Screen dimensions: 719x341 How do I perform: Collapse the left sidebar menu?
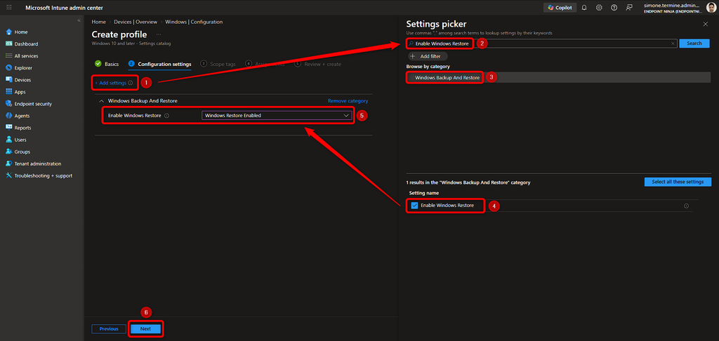79,21
